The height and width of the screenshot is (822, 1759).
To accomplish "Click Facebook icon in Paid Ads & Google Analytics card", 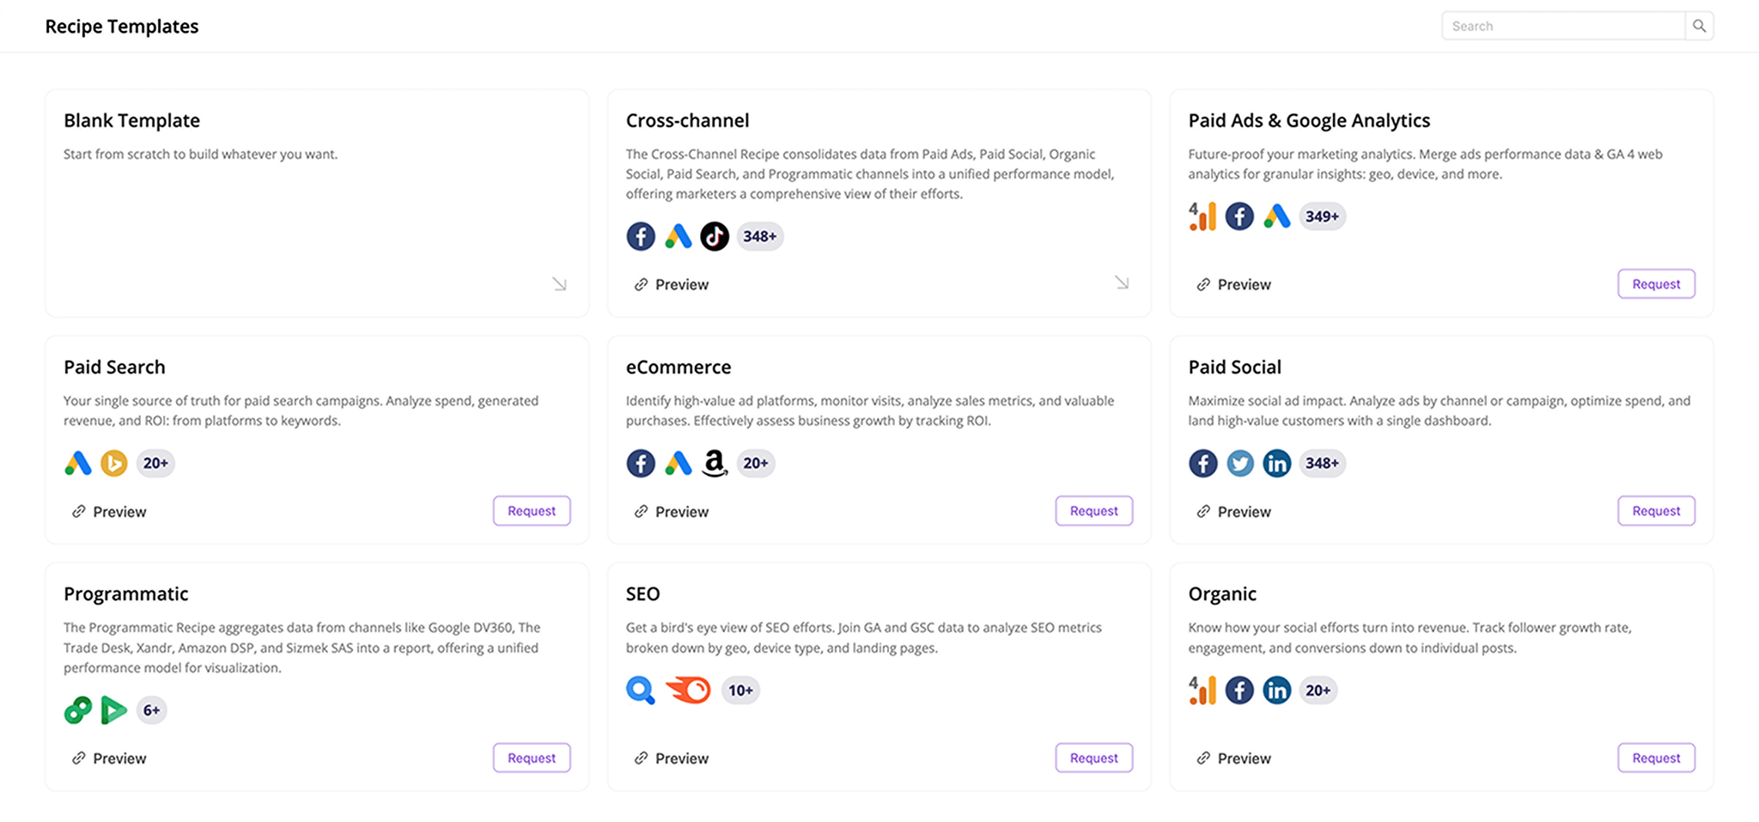I will [x=1239, y=216].
